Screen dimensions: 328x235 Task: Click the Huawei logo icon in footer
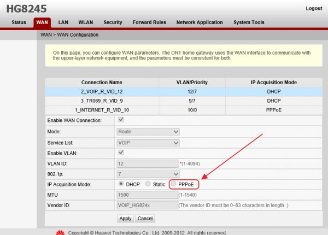[60, 232]
